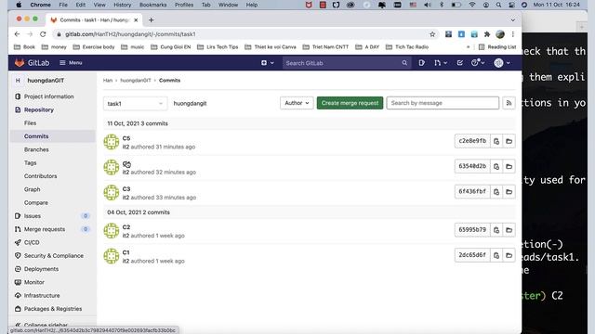Open Chrome three-dot menu
Screen dimensions: 595x334
[512, 34]
